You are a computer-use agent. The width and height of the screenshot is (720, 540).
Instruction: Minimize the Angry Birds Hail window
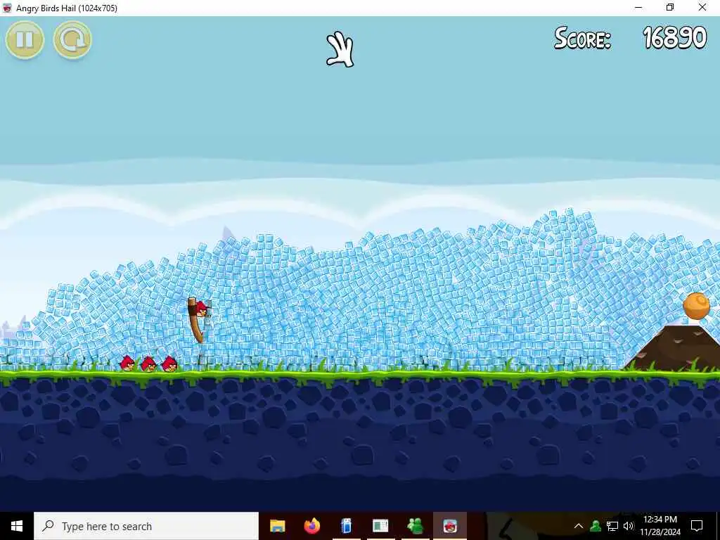[638, 8]
